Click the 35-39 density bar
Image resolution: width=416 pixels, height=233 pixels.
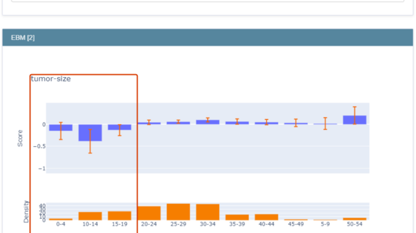(237, 217)
